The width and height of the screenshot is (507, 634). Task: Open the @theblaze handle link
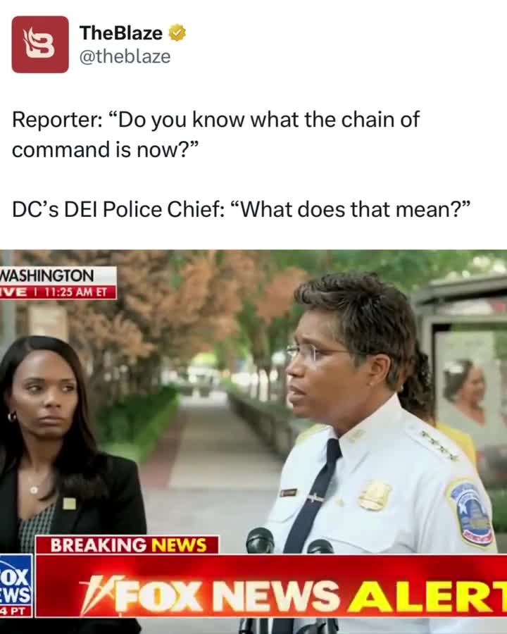tap(125, 56)
